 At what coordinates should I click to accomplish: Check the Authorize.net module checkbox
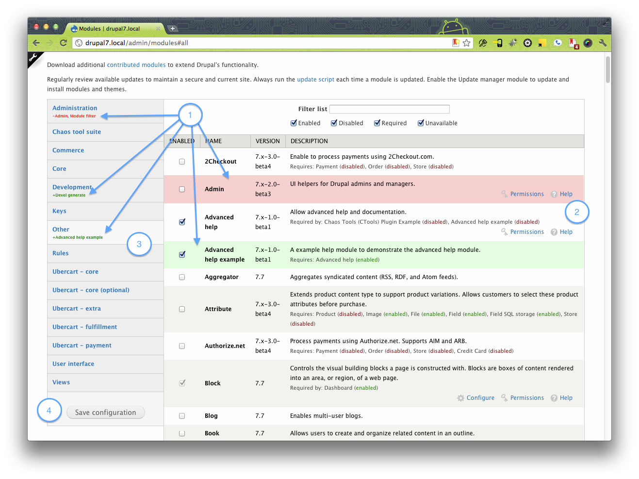[182, 346]
